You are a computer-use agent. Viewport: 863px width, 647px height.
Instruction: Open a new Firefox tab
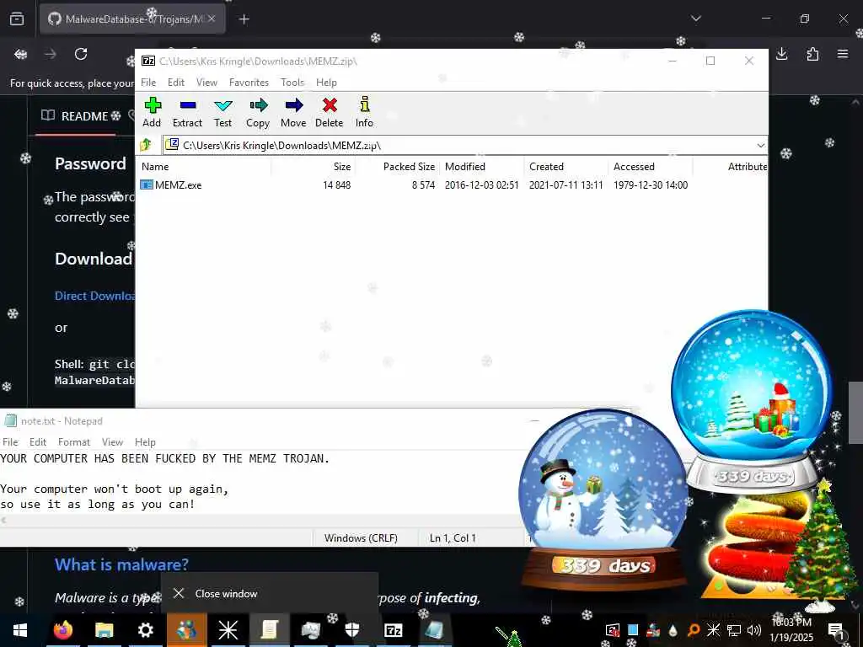click(244, 19)
